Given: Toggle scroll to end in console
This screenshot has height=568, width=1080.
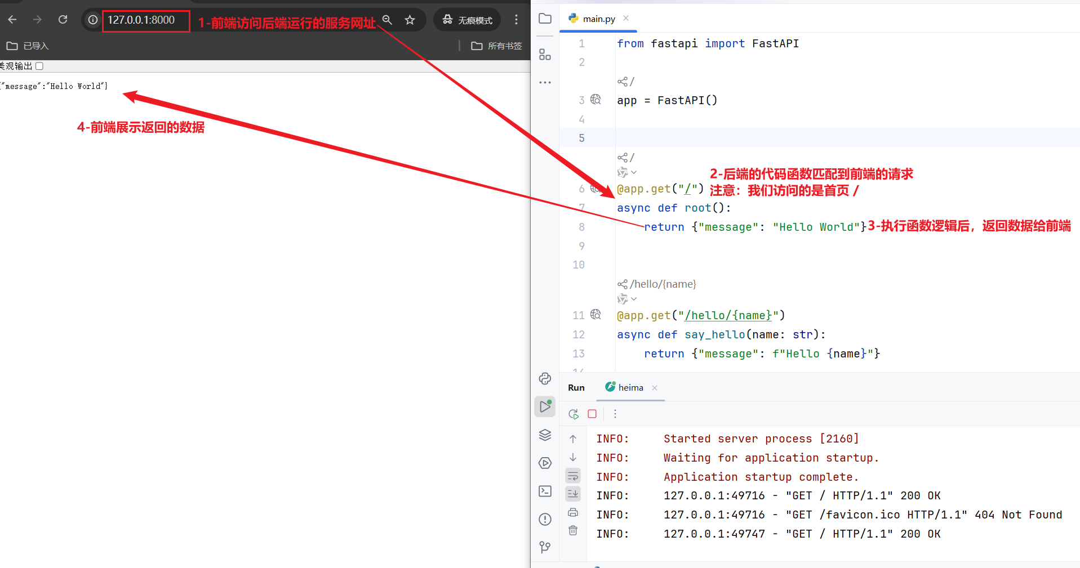Looking at the screenshot, I should [x=573, y=494].
